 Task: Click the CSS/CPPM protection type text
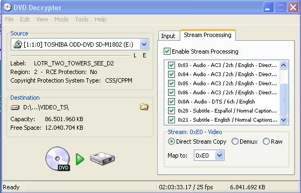pos(118,80)
